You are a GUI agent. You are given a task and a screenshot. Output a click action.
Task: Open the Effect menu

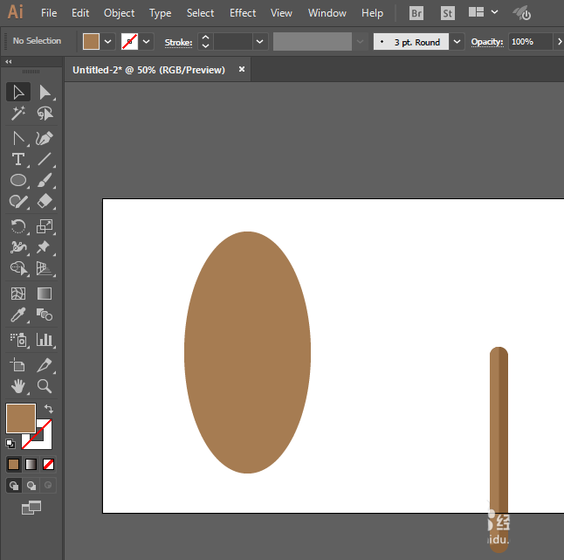[243, 13]
